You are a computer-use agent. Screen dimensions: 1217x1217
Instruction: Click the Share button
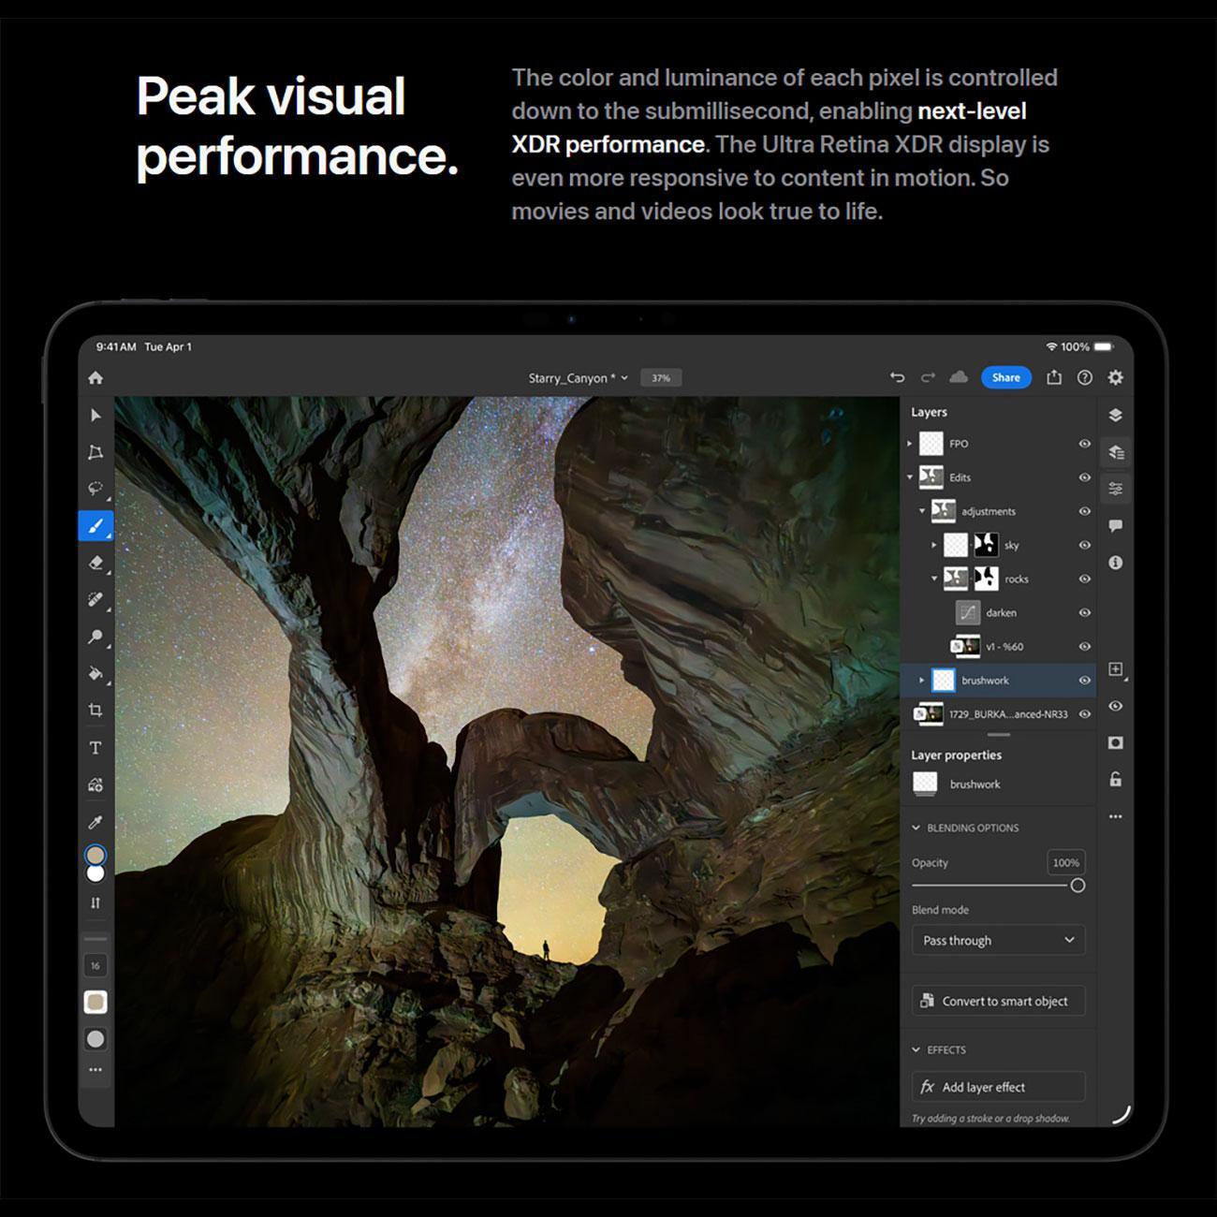point(1005,377)
